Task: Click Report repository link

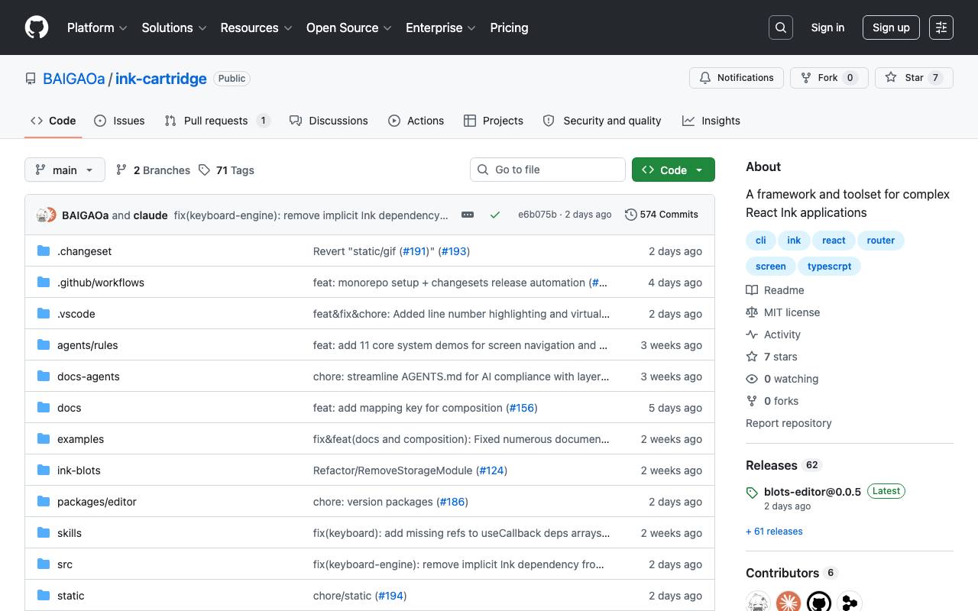Action: [x=789, y=423]
